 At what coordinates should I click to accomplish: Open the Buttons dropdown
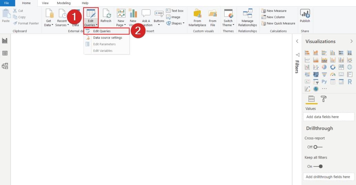(x=159, y=18)
